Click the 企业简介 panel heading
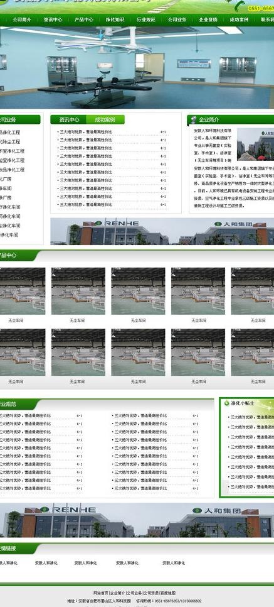This screenshot has height=607, width=274. coord(209,119)
